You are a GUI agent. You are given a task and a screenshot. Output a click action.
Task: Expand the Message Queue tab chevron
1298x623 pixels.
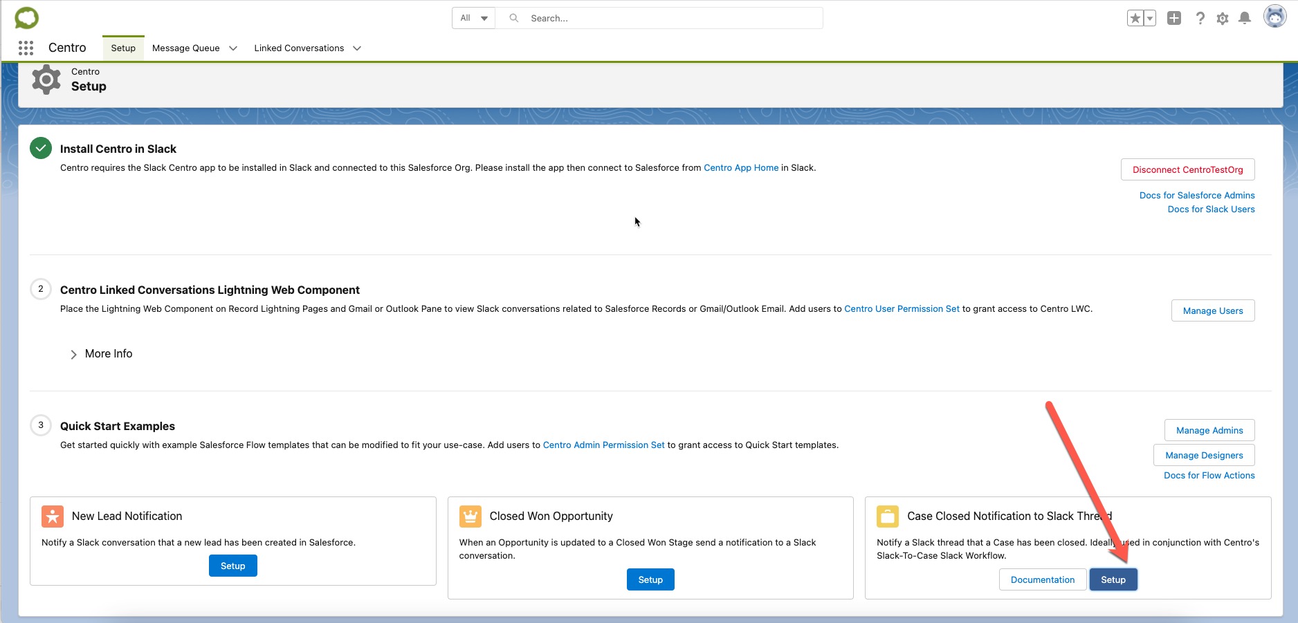tap(233, 48)
